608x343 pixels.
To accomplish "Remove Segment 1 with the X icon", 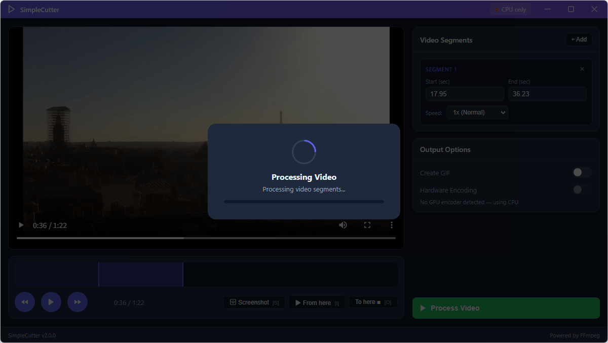I will click(x=582, y=69).
